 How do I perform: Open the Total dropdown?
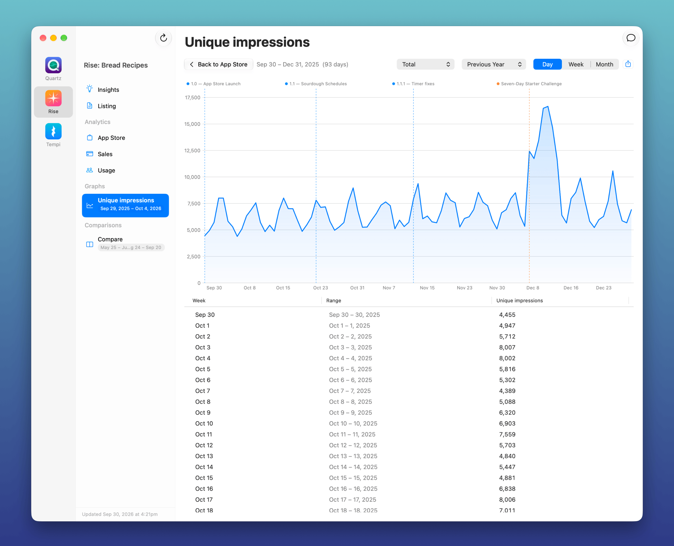425,64
